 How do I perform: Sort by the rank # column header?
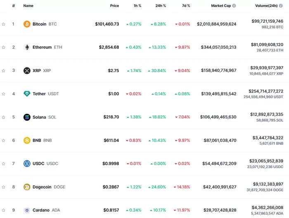click(14, 6)
